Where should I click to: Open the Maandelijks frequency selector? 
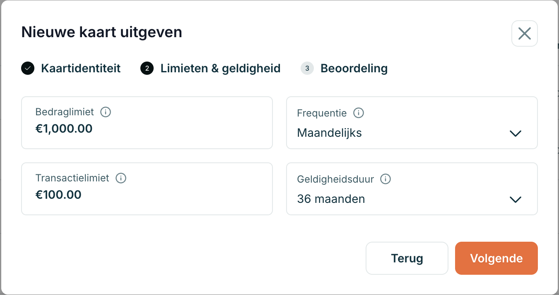click(412, 123)
